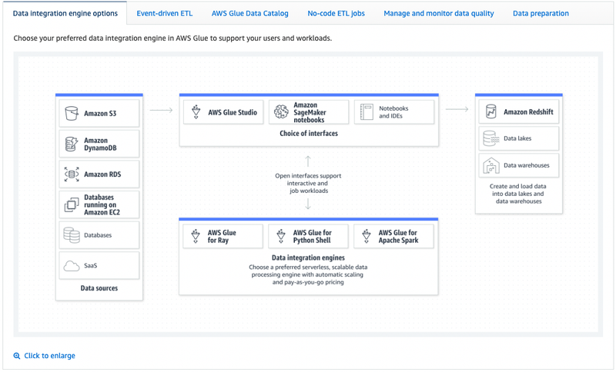Click the Databases cylinder stack icon

(72, 235)
